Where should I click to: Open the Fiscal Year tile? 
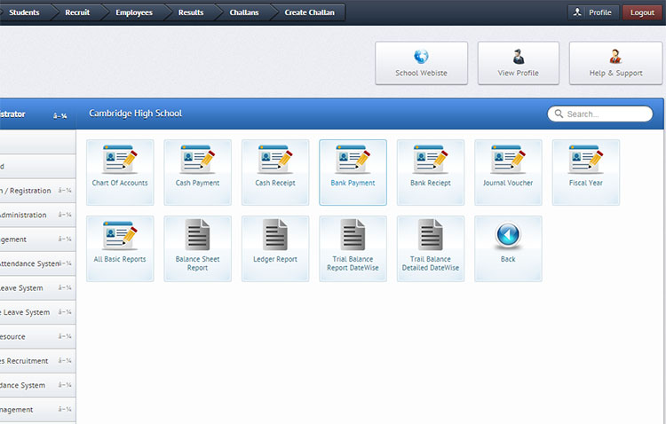tap(586, 172)
